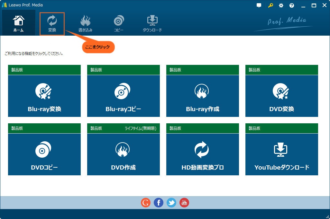Launch the HD動画変換プロ module
Screen dimensions: 330x219
(202, 153)
